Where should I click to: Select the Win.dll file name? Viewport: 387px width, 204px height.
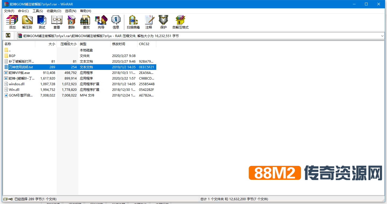14,90
